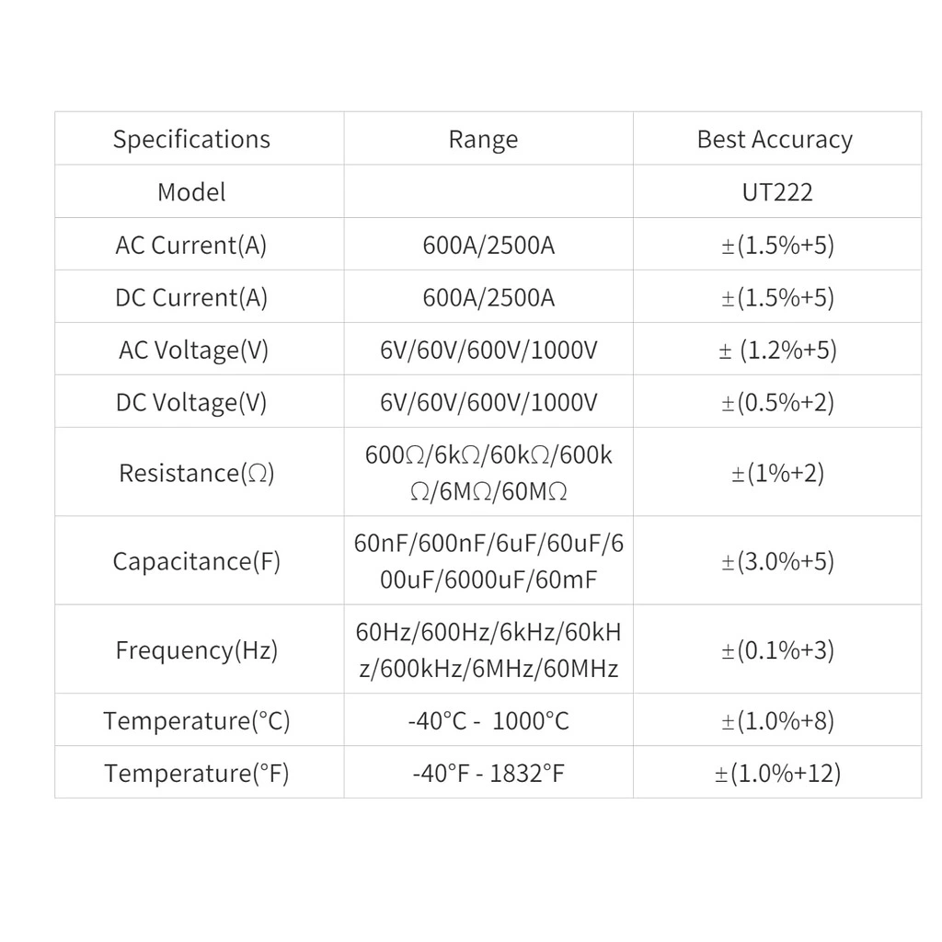Viewport: 942px width, 942px height.
Task: Click the "±(1.0%+12)" accuracy value
Action: (777, 773)
